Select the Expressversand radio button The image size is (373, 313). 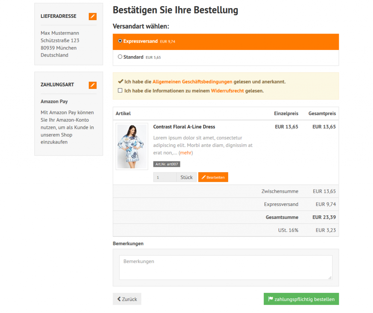(x=120, y=41)
